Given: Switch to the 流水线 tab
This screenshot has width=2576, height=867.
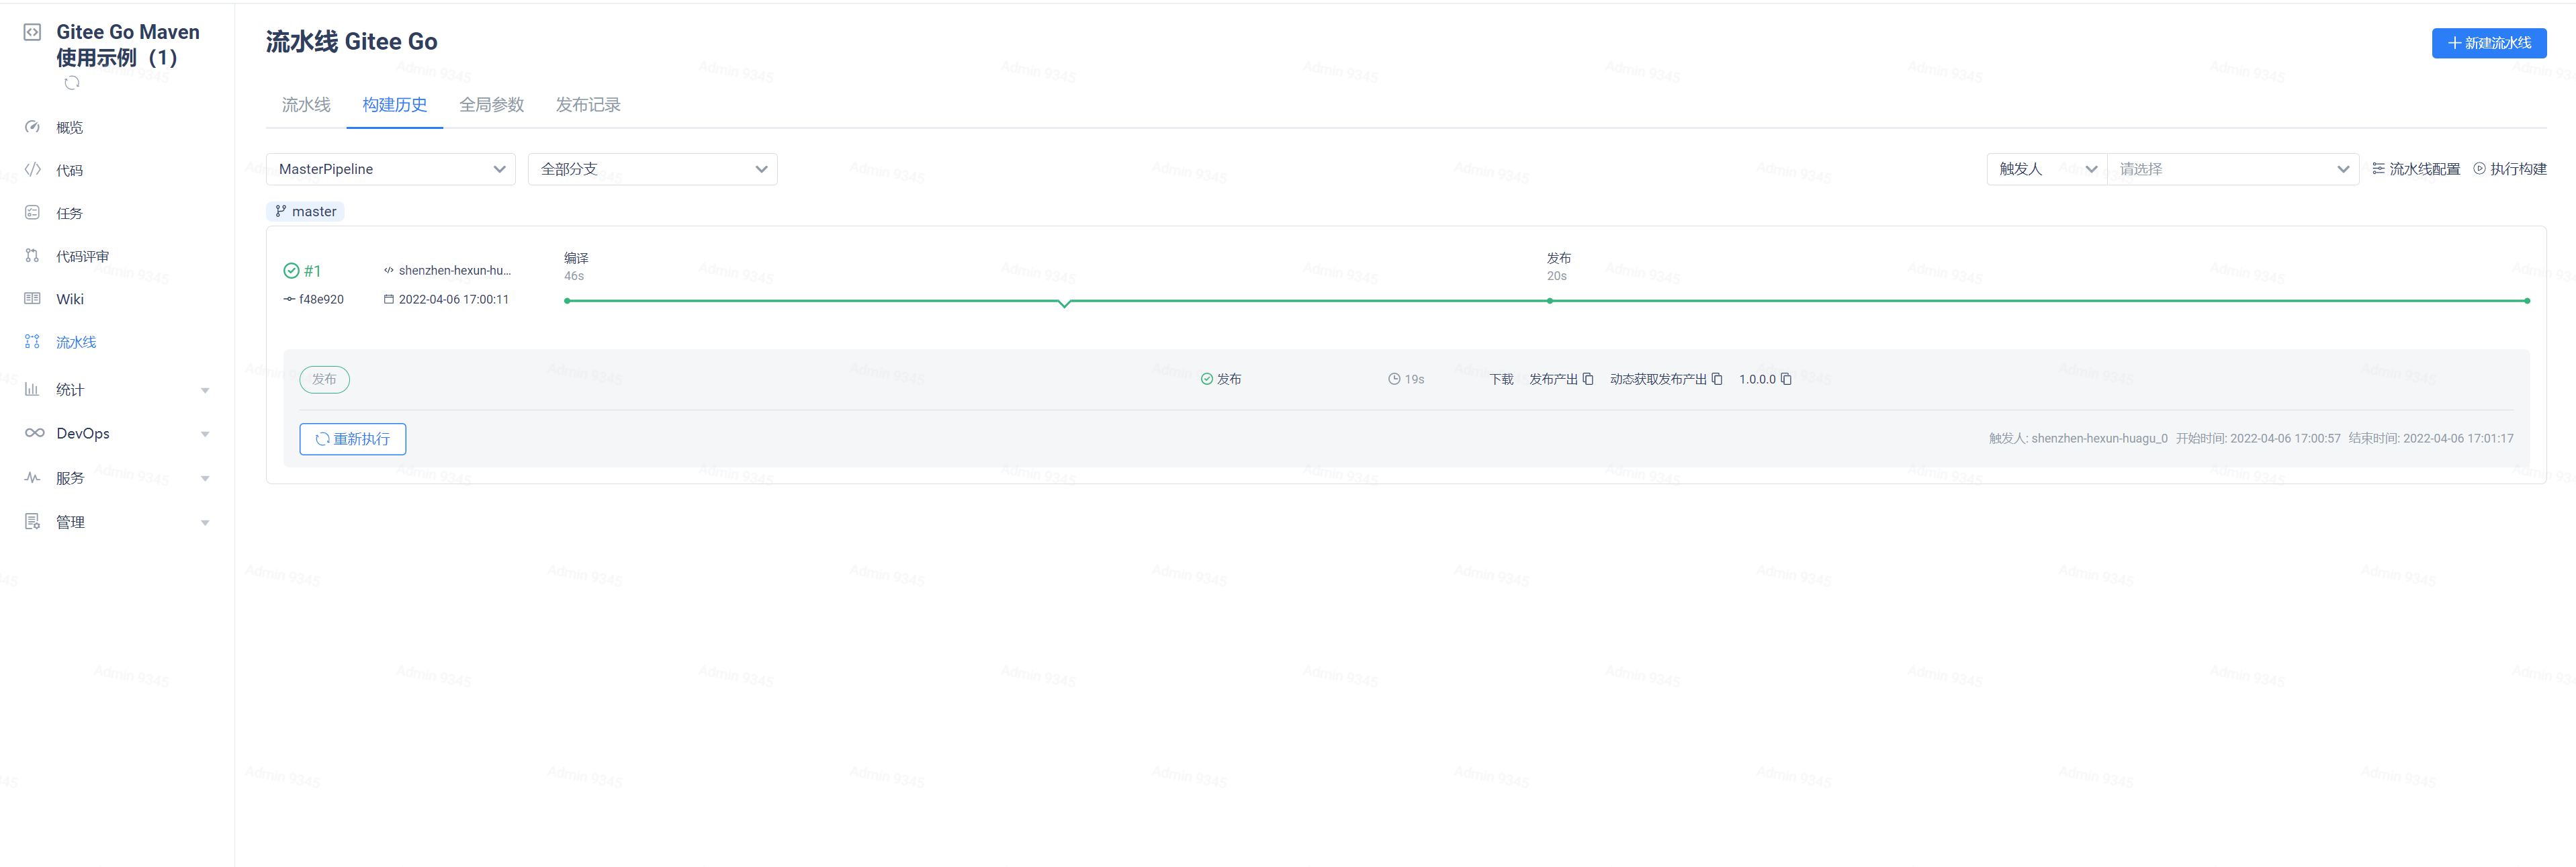Looking at the screenshot, I should pyautogui.click(x=306, y=105).
